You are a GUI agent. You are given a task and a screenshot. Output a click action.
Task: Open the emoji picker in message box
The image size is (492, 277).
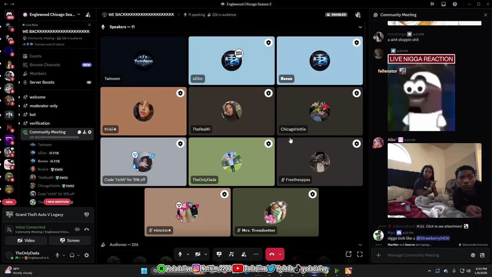coord(473,255)
